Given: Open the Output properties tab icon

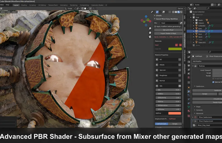Looking at the screenshot, I should click(189, 66).
